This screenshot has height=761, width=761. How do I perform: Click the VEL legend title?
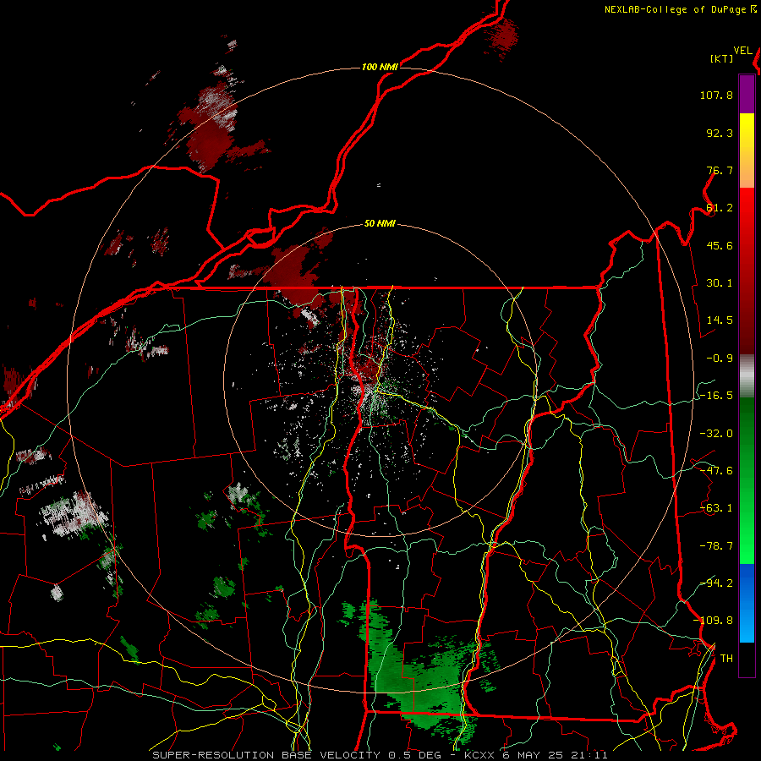(742, 51)
